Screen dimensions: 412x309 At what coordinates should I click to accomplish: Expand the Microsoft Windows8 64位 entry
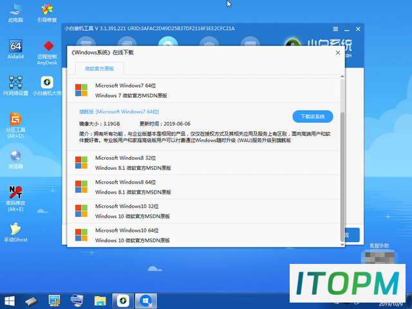(x=203, y=187)
